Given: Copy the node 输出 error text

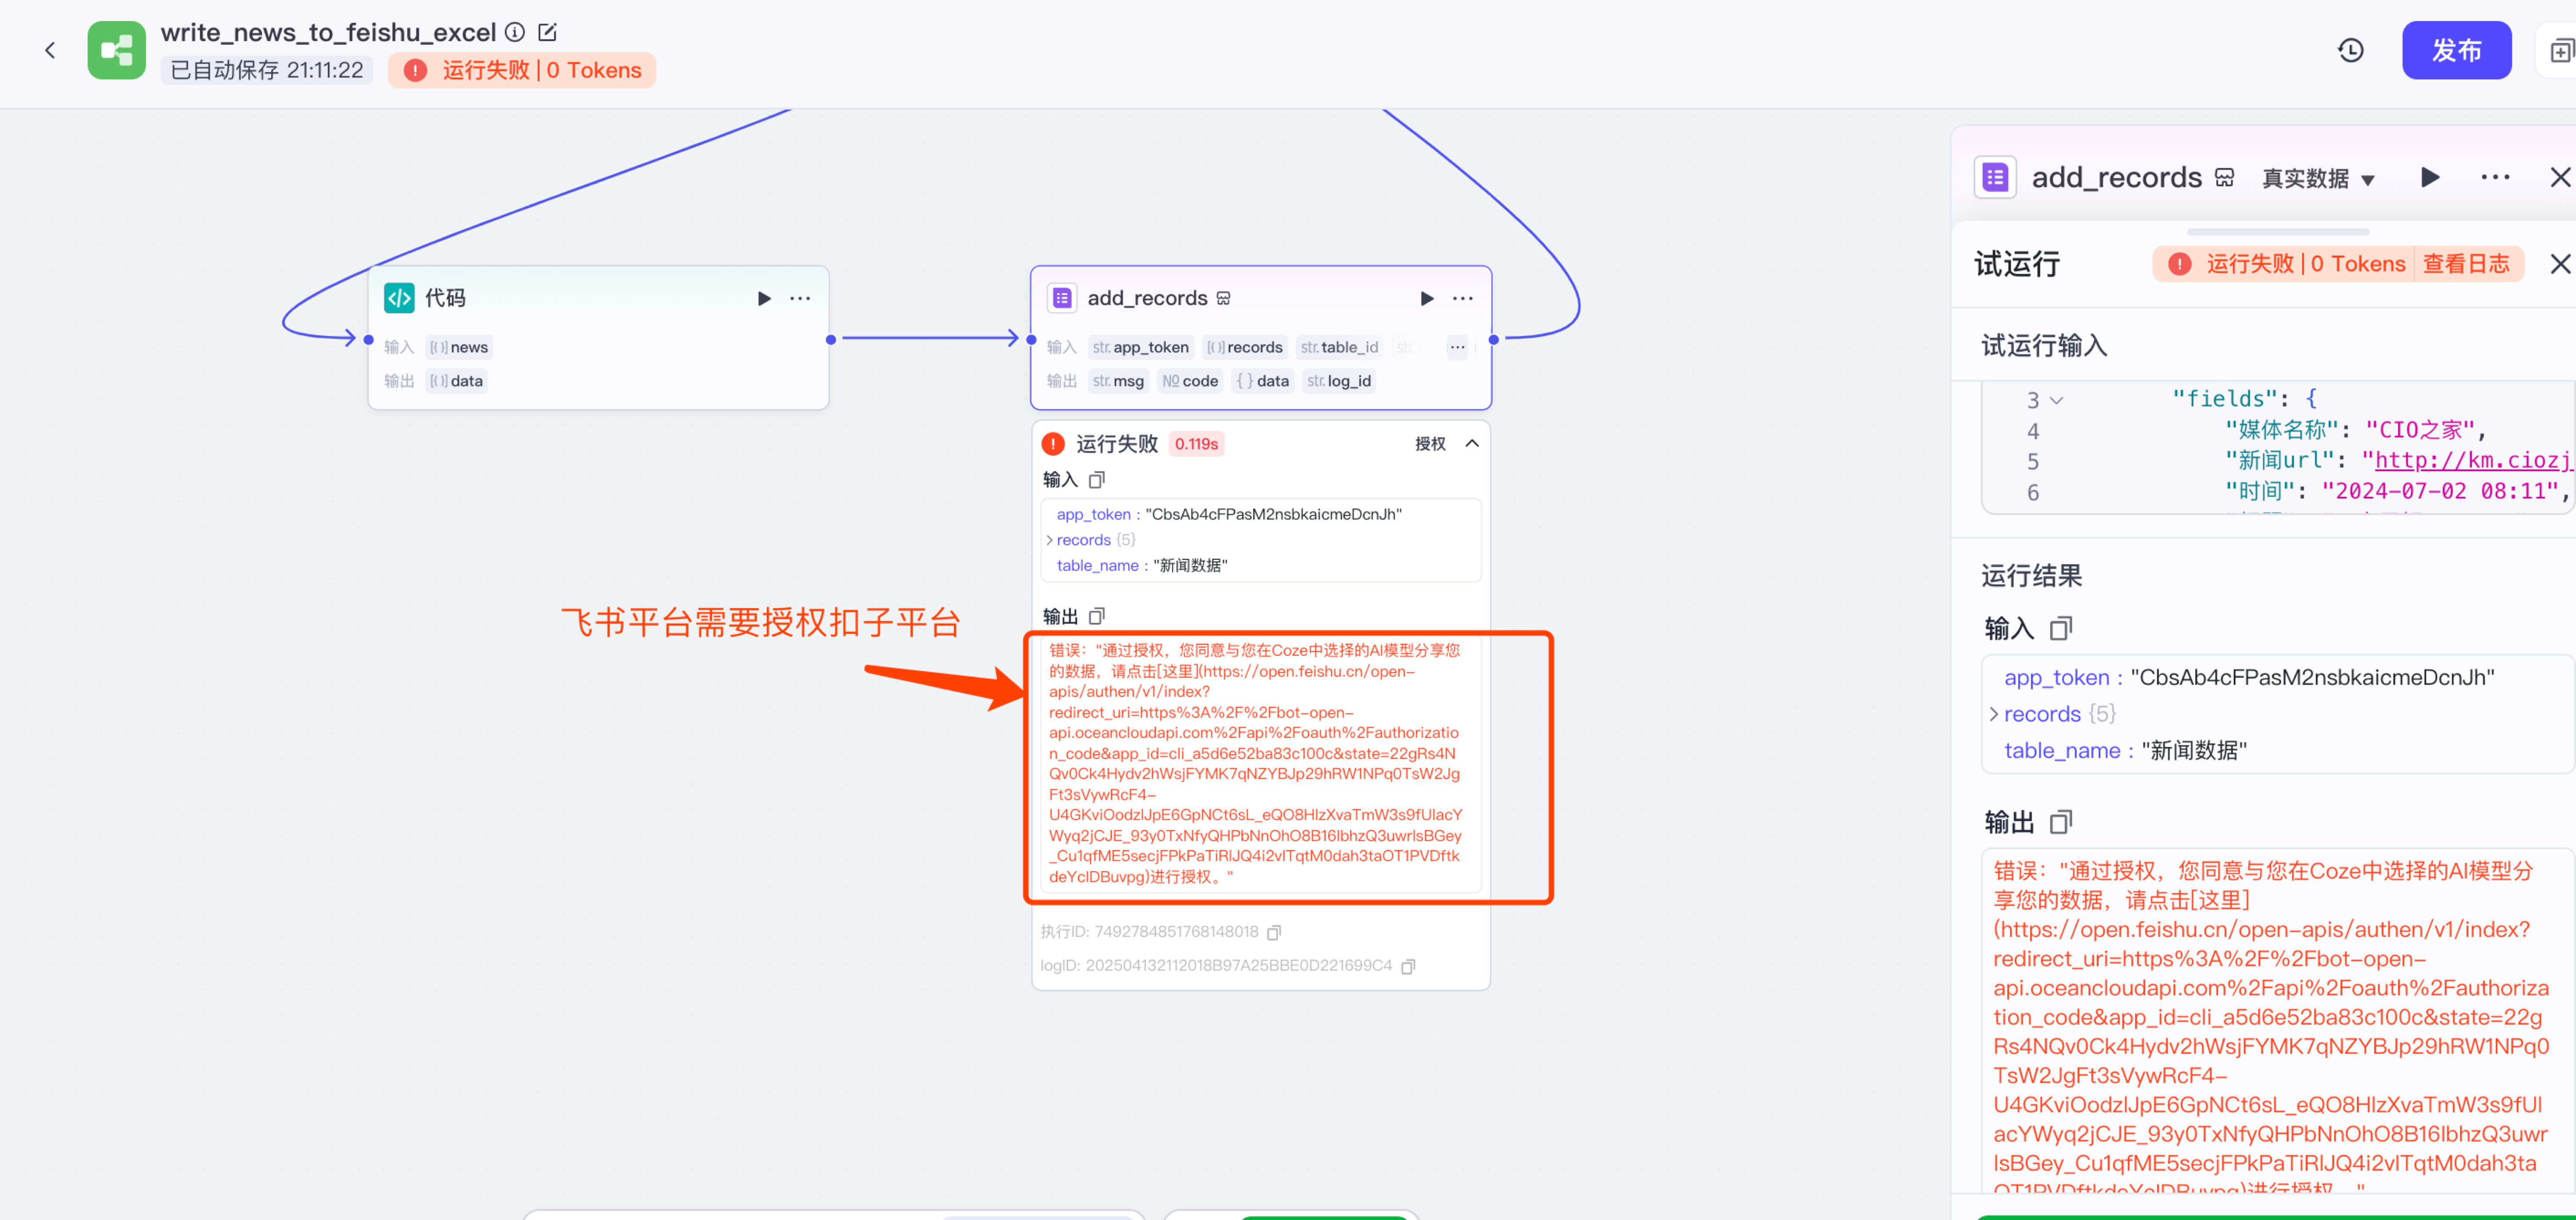Looking at the screenshot, I should tap(1097, 615).
